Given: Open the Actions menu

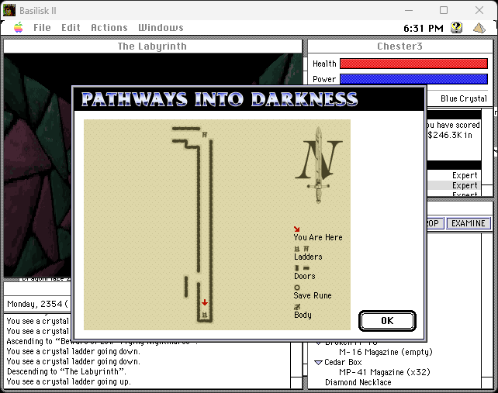Looking at the screenshot, I should (109, 28).
